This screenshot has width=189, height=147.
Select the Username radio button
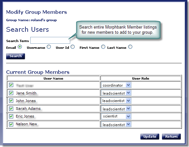(49, 47)
